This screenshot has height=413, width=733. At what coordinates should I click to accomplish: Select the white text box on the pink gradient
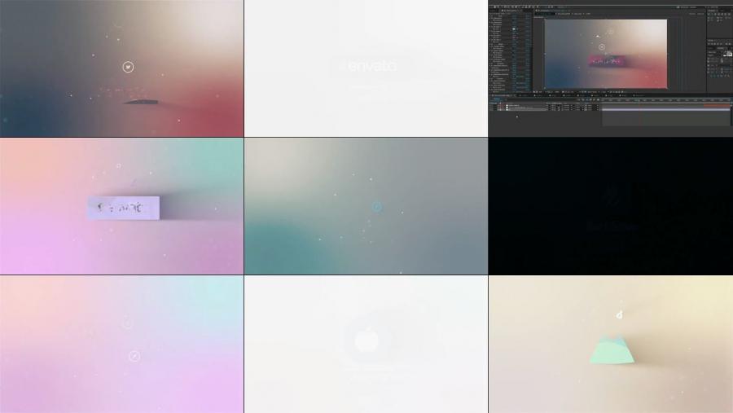tap(124, 208)
